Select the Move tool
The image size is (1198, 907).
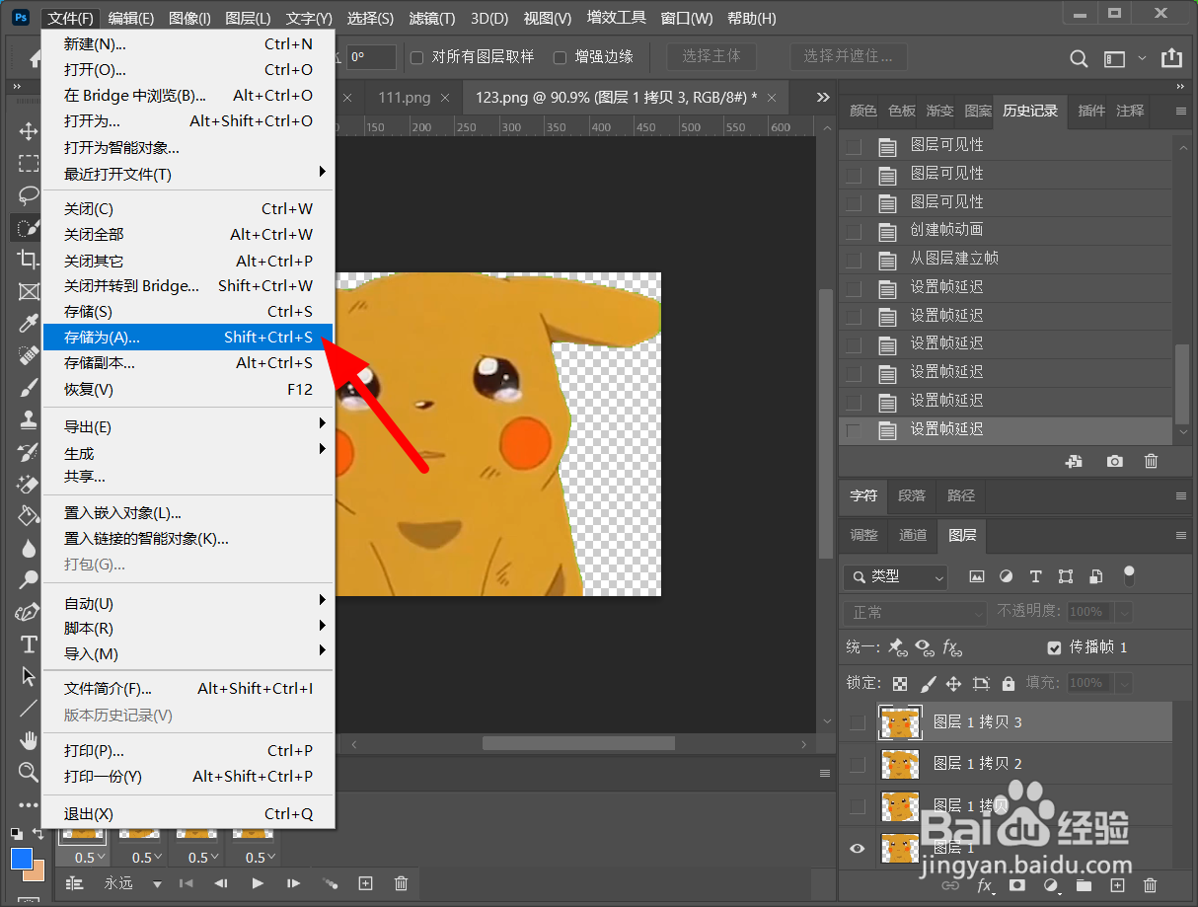pos(28,131)
